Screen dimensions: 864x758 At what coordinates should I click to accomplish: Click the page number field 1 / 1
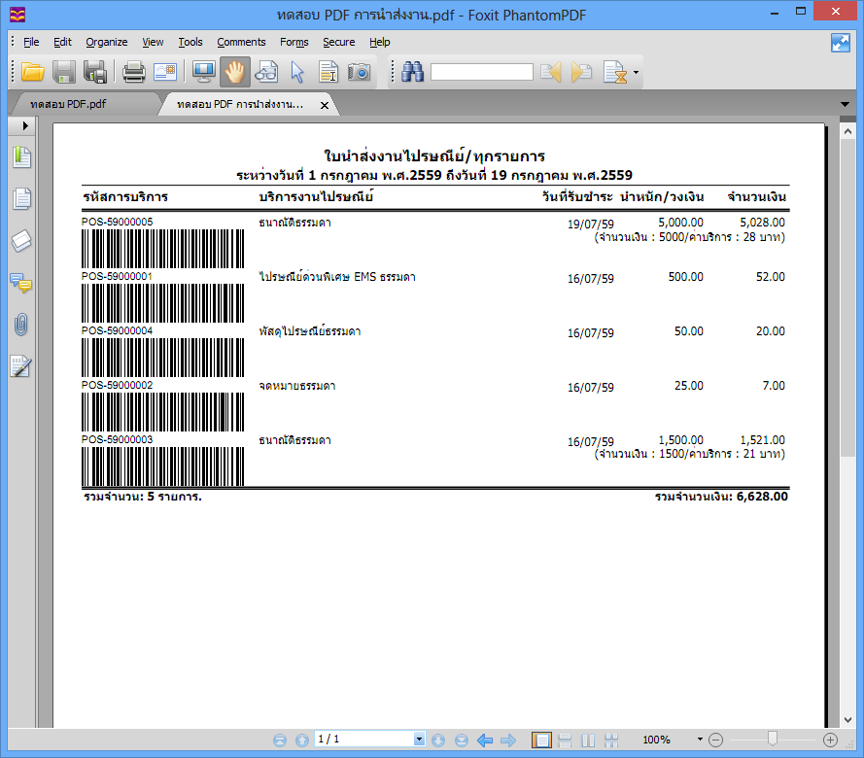[x=363, y=739]
